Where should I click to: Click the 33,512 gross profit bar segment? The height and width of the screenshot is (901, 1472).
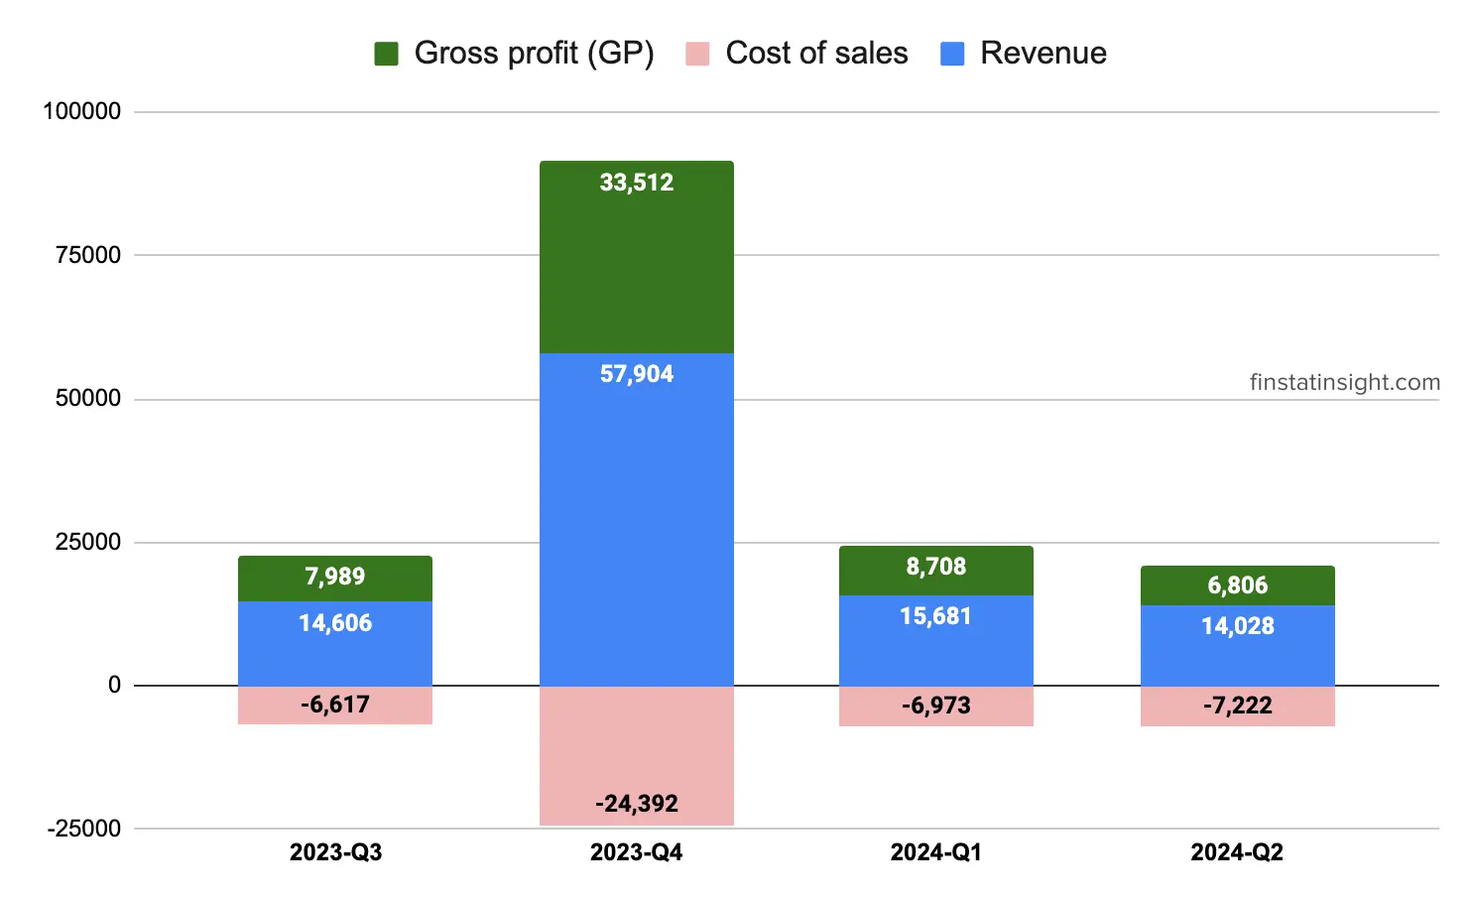tap(637, 257)
